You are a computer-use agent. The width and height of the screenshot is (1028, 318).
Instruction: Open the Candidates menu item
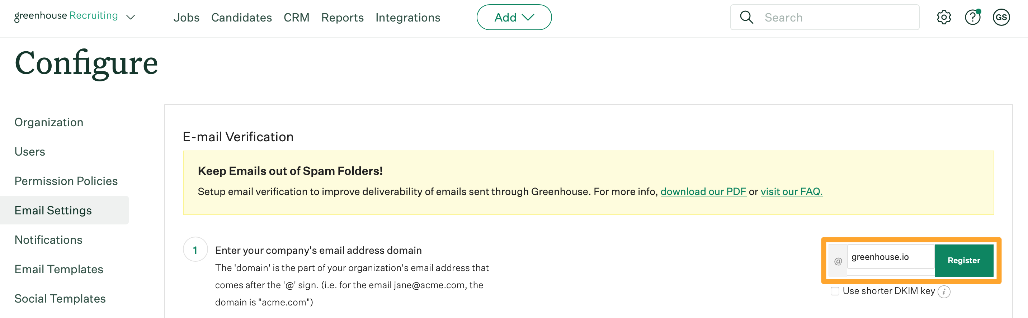pos(241,18)
